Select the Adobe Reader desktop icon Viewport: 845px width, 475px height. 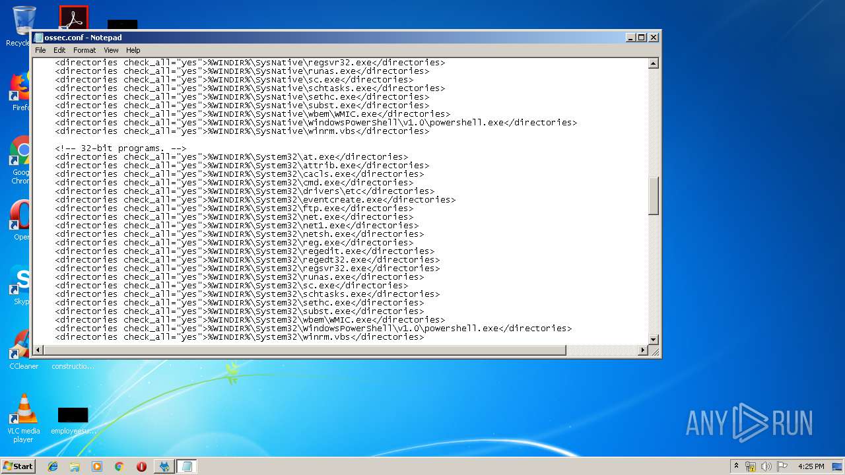pos(73,18)
